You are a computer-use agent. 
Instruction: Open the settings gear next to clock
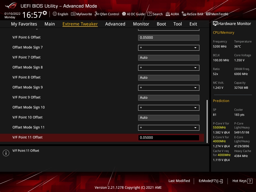[x=45, y=13]
